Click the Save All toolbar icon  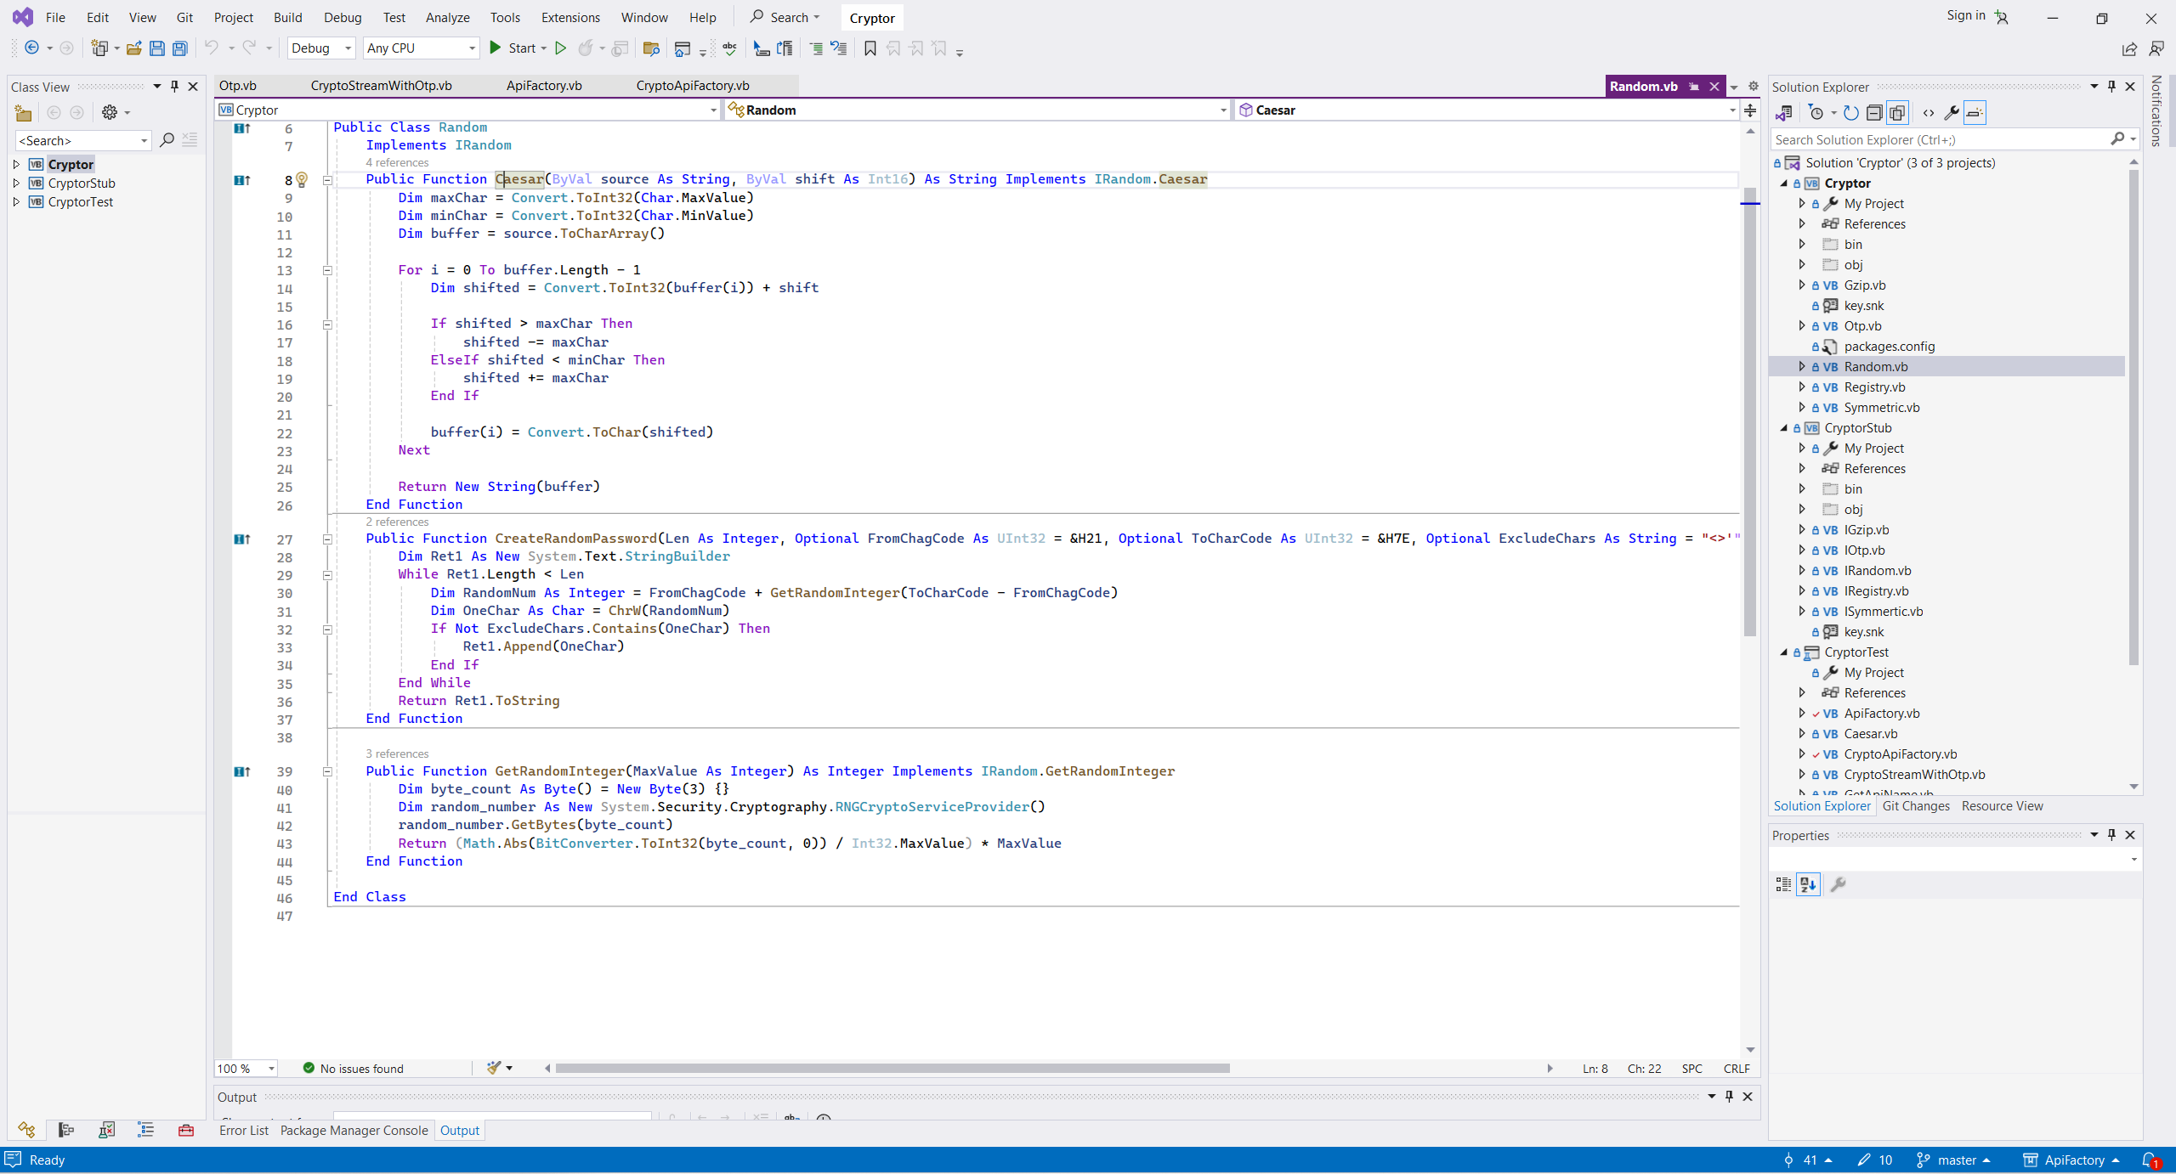(x=179, y=48)
